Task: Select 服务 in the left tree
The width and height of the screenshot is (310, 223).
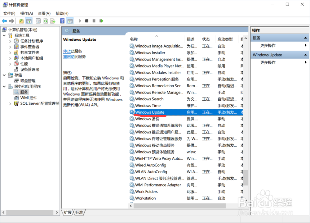Action: 24,92
